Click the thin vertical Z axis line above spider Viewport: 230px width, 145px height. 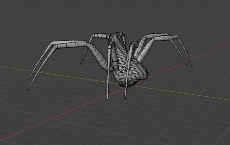(x=111, y=16)
